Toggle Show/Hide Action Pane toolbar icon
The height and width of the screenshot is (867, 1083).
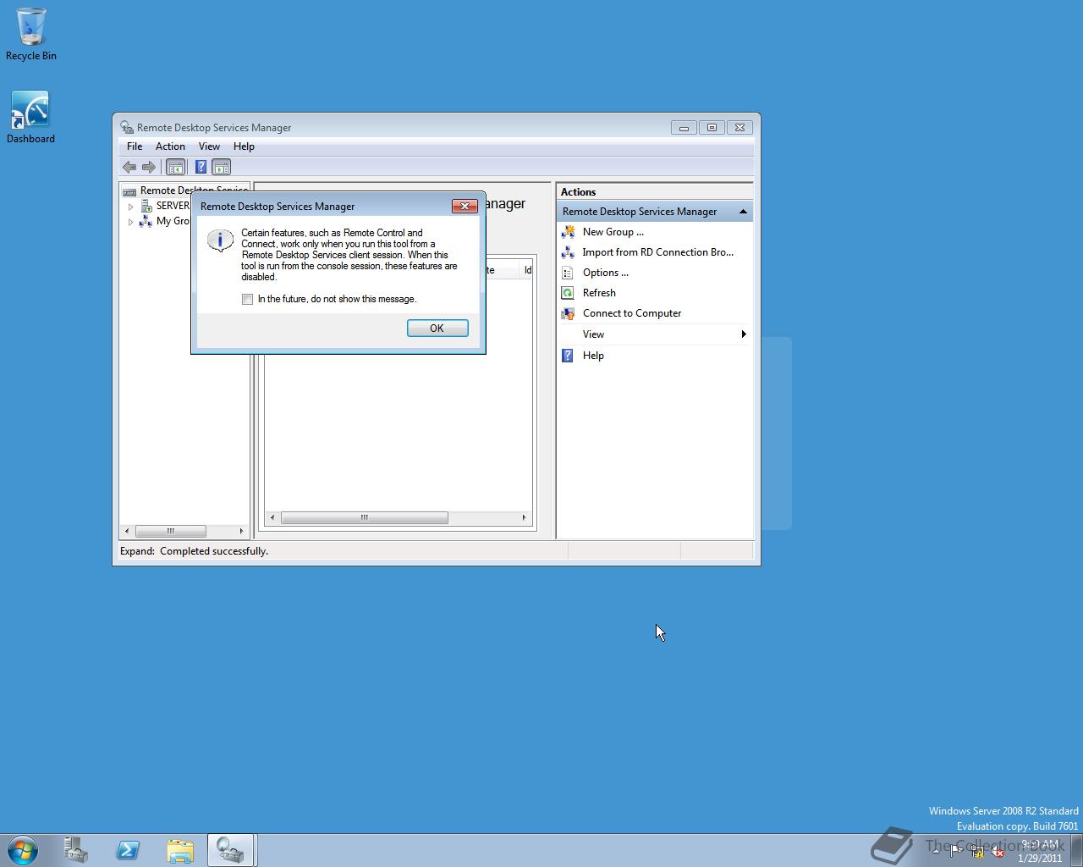pyautogui.click(x=221, y=167)
